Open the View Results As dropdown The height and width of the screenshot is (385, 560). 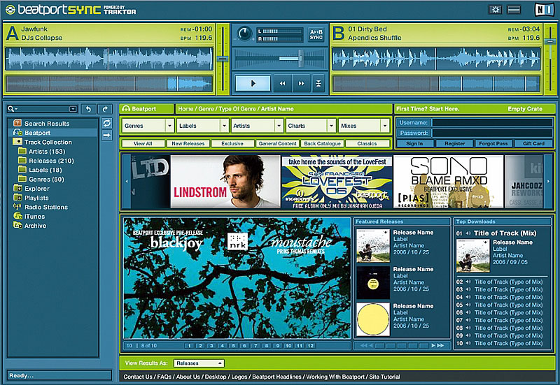click(199, 363)
